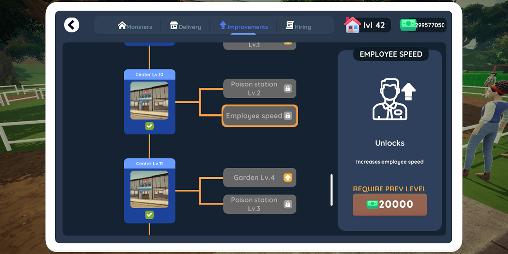Click the green checkmark under Center Lv.10
508x254 pixels.
[x=149, y=126]
